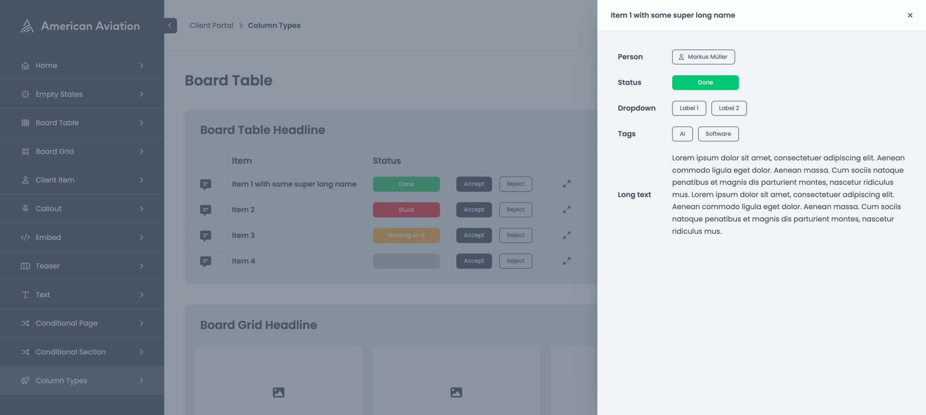Expand Item 3 with the expand arrows icon
The height and width of the screenshot is (415, 926).
coord(566,235)
